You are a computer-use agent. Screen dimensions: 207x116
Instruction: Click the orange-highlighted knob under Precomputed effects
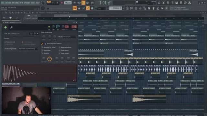(x=49, y=59)
